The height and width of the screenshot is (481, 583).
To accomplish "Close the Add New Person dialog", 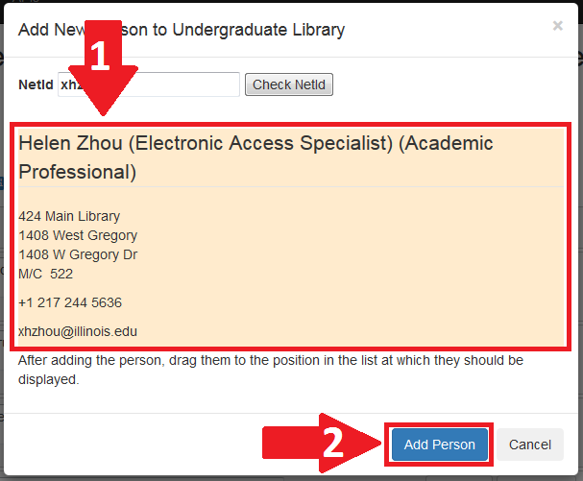I will click(557, 26).
